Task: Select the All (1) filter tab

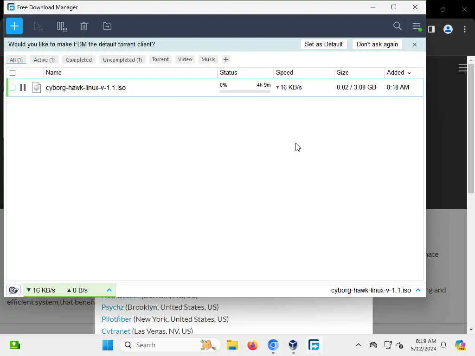Action: tap(16, 60)
